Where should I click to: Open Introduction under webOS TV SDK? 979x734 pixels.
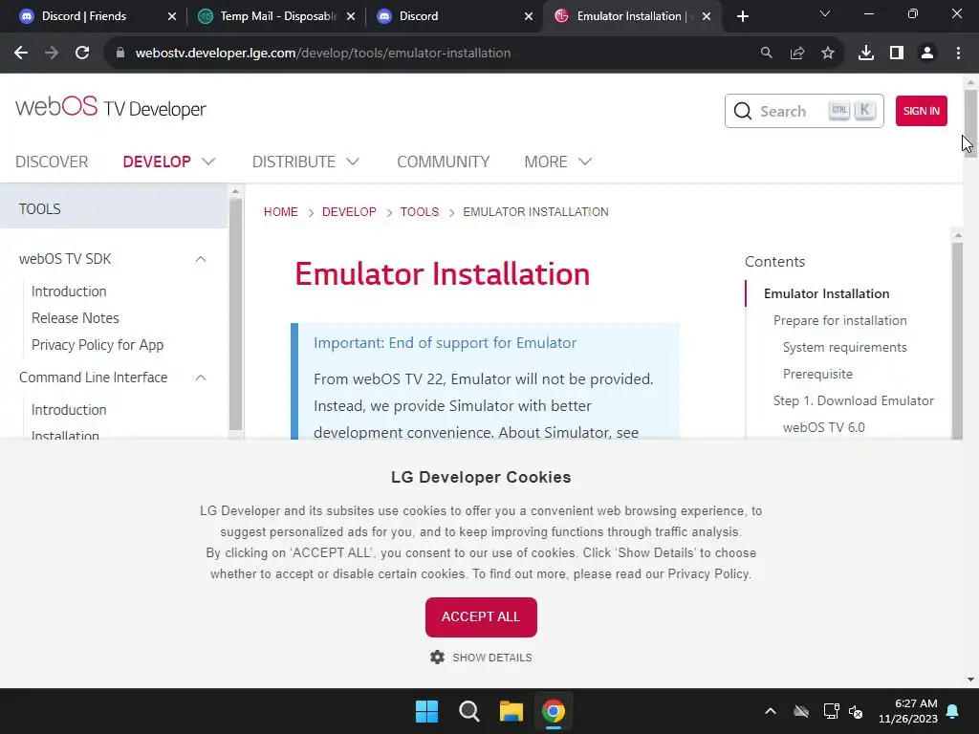pyautogui.click(x=69, y=291)
